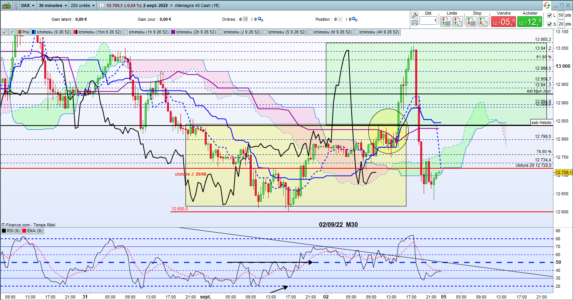Click the 'ssb Hebdo' level label

[x=541, y=122]
